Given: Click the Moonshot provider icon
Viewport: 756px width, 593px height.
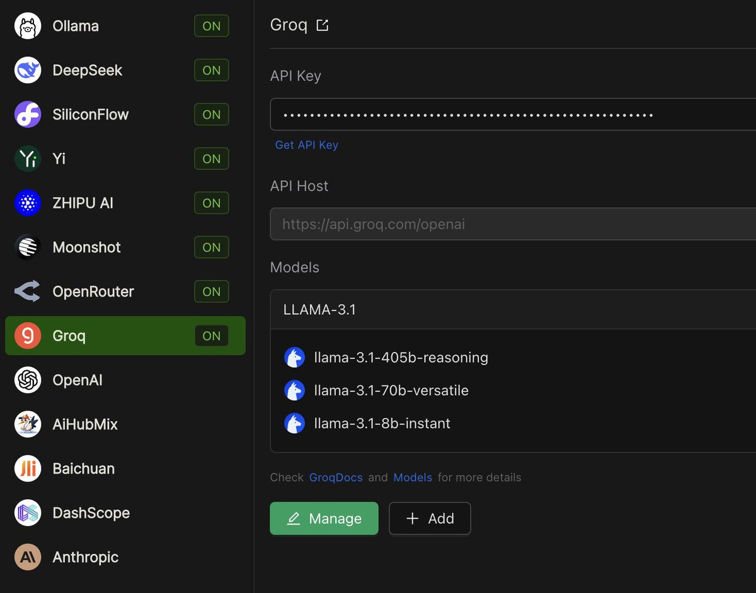Looking at the screenshot, I should pyautogui.click(x=28, y=247).
